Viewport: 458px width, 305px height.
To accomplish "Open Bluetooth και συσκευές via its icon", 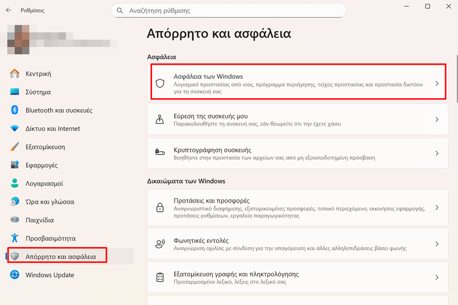I will [x=15, y=110].
